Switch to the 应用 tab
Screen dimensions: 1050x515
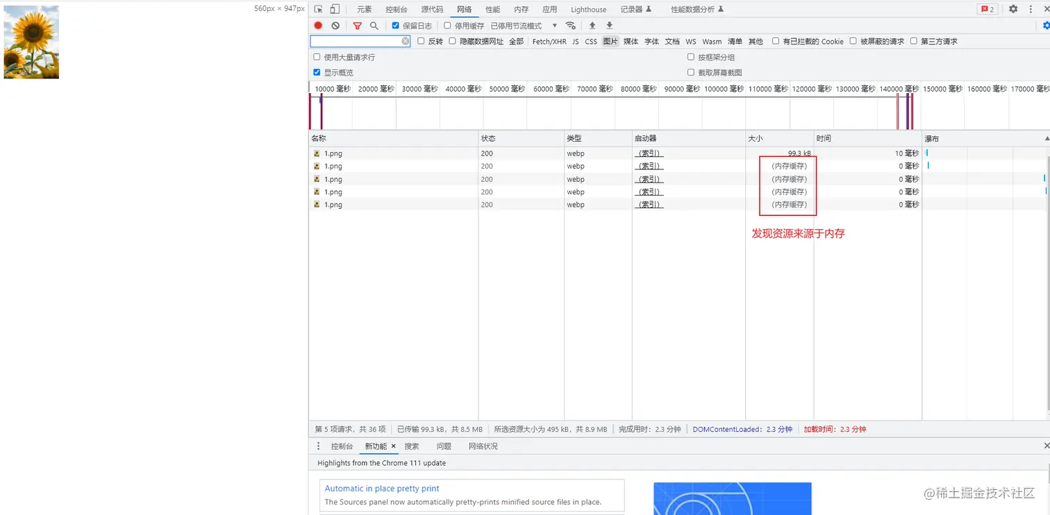(550, 9)
